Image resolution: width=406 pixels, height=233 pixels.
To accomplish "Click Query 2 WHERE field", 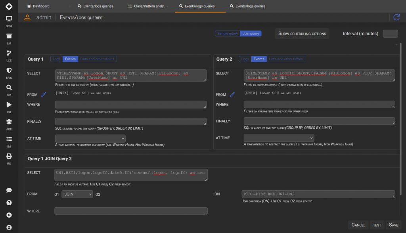I will point(319,104).
